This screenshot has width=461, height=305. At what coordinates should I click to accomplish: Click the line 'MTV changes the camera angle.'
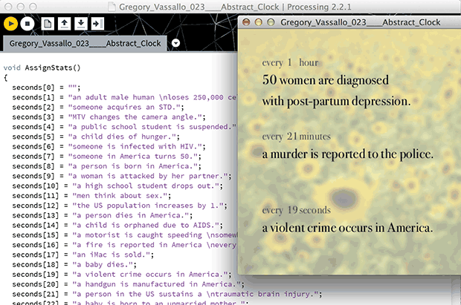coord(109,117)
